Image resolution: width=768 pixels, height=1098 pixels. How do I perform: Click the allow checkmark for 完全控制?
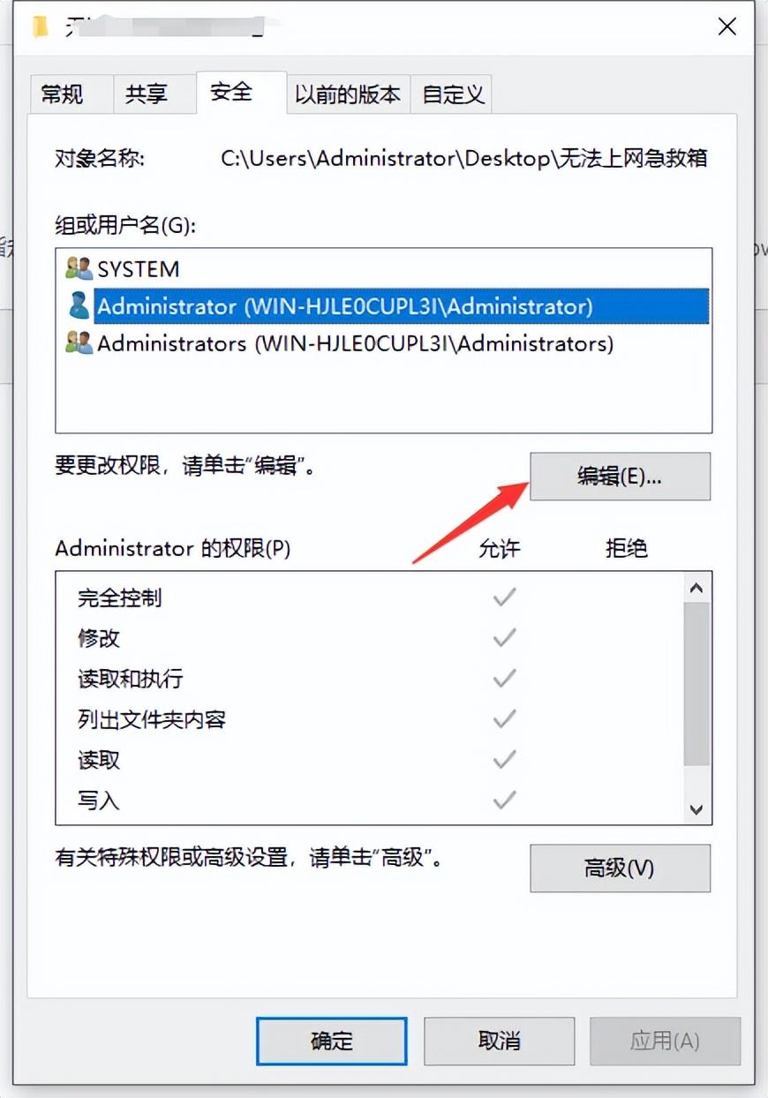coord(504,598)
